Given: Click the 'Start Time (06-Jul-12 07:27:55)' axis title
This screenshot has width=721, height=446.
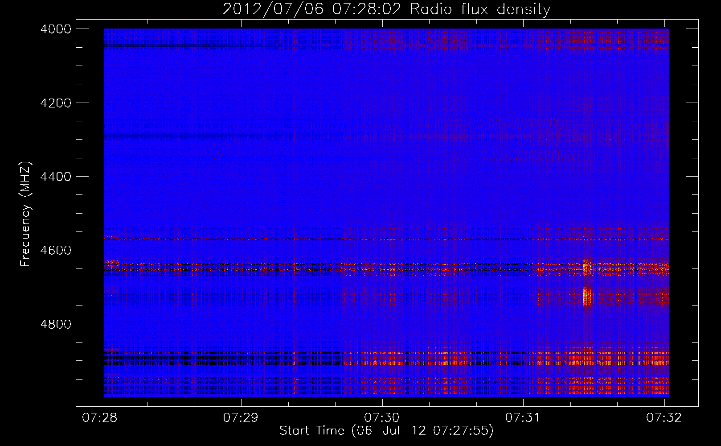Looking at the screenshot, I should [x=386, y=431].
